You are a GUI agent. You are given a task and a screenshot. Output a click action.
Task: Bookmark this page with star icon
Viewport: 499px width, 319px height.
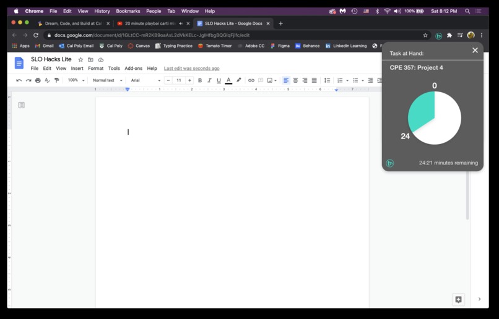(x=425, y=35)
